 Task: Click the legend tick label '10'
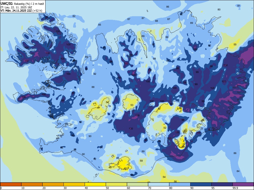click(23, 188)
